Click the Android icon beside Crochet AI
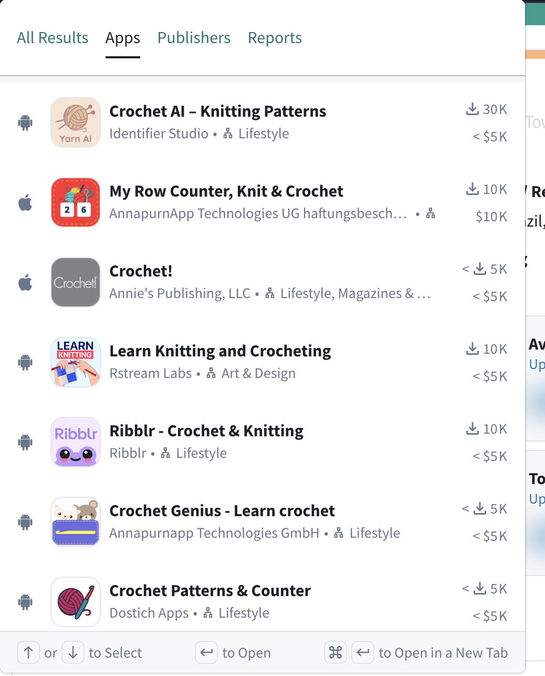Image resolution: width=545 pixels, height=676 pixels. [x=25, y=122]
